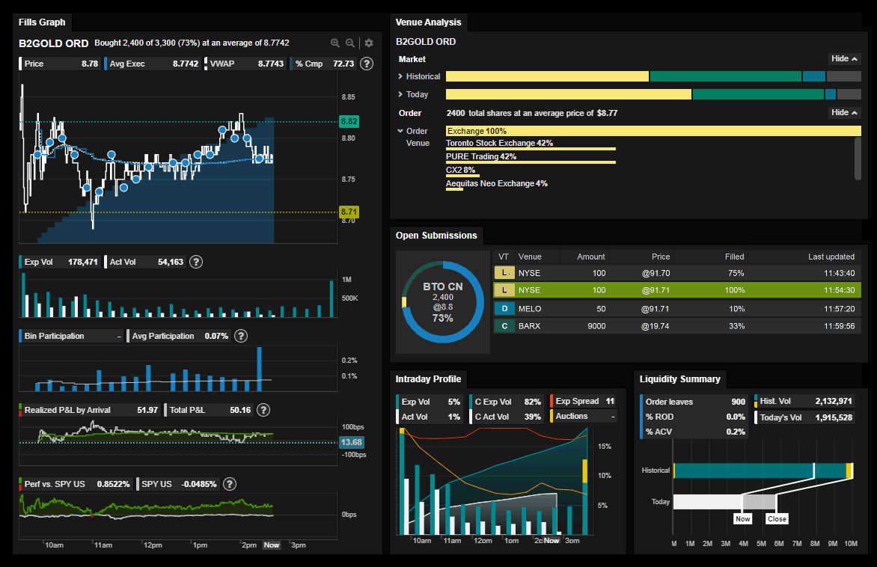The width and height of the screenshot is (877, 567).
Task: Click the 8.82 green price level marker
Action: pyautogui.click(x=349, y=121)
